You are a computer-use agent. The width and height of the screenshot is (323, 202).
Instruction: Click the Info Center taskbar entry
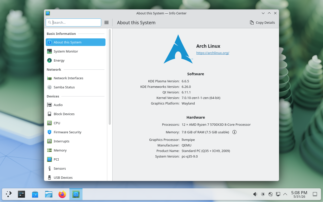click(x=76, y=194)
